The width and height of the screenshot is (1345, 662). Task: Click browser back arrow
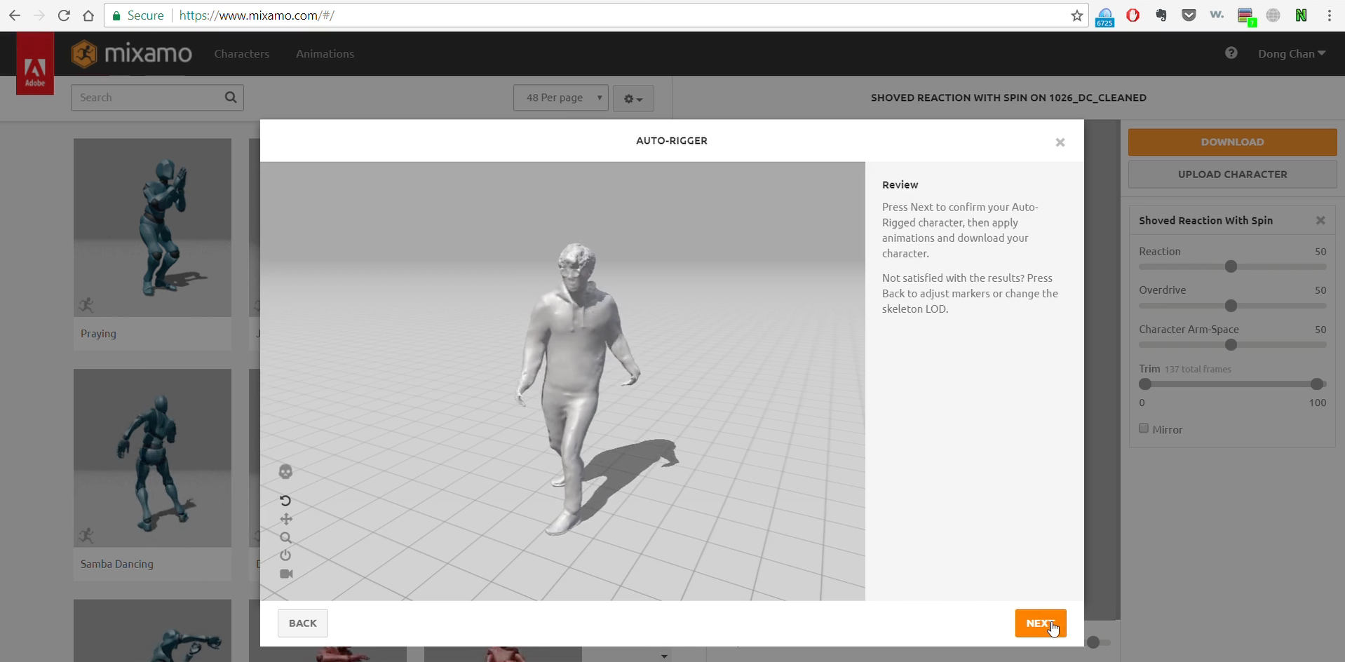pos(15,15)
